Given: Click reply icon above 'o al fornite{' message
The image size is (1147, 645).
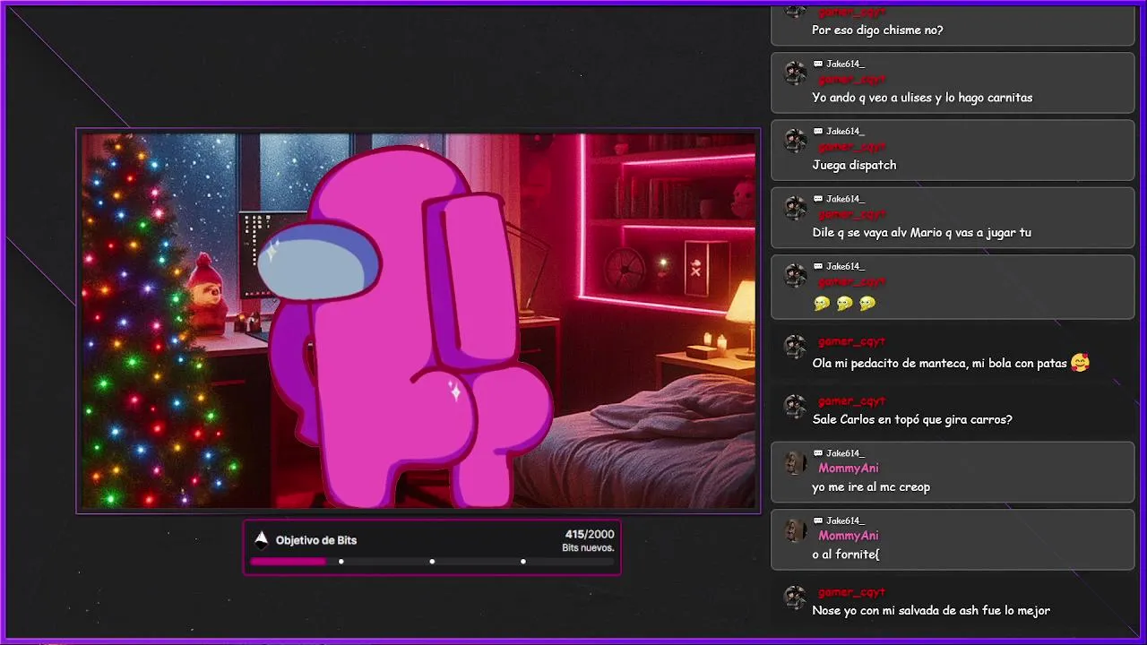Looking at the screenshot, I should [818, 520].
